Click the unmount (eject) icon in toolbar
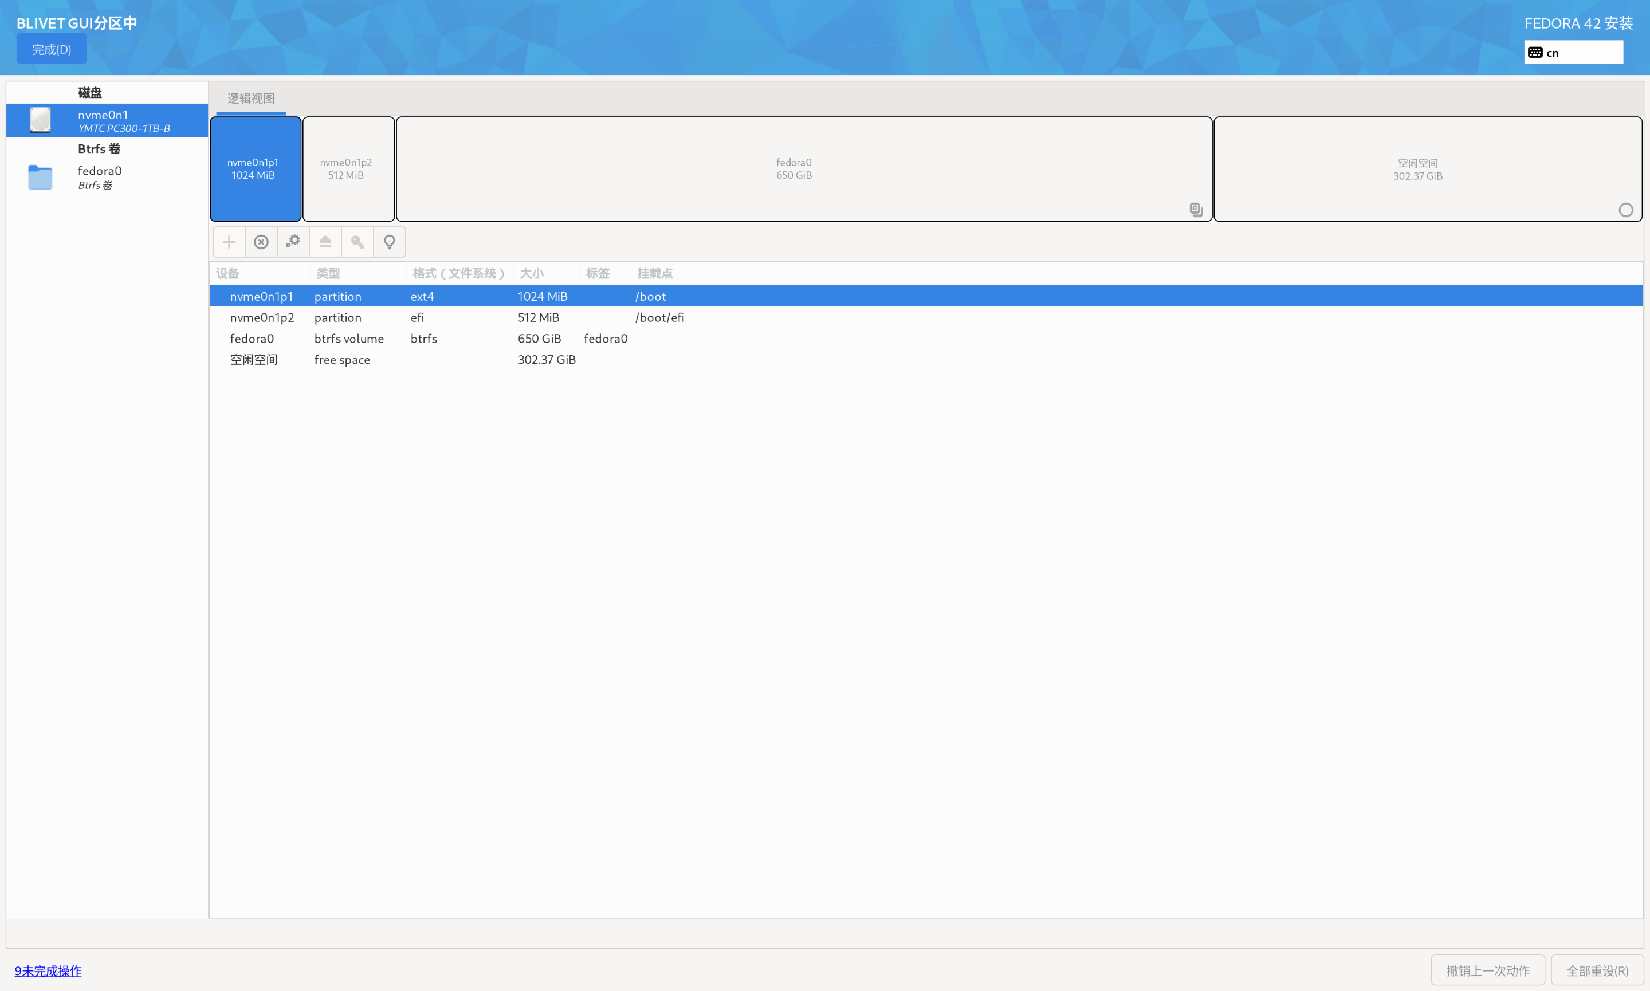Screen dimensions: 1650x991 325,242
